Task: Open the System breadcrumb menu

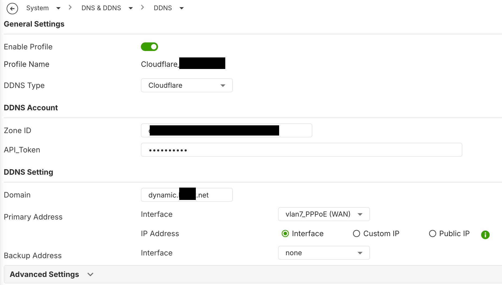Action: pos(38,8)
